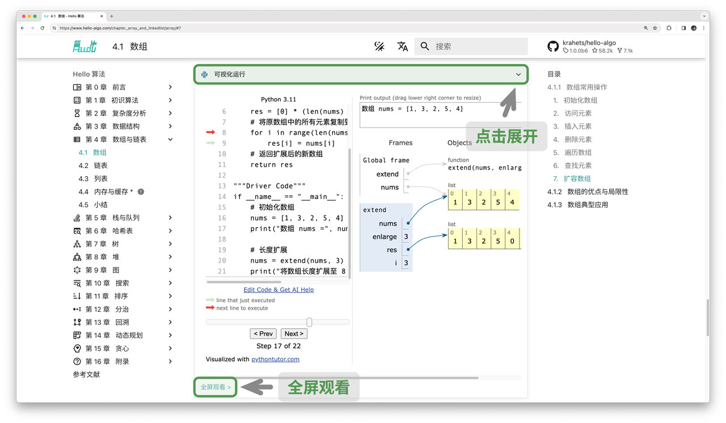Bookmark page with star icon
The image size is (726, 423).
pos(655,28)
